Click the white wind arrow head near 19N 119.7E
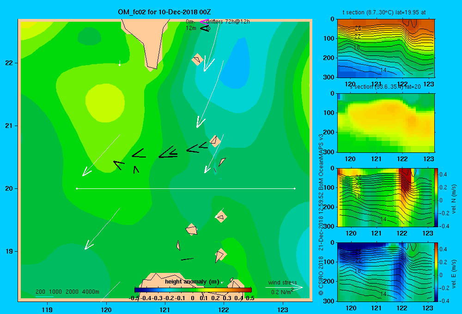This screenshot has height=314, width=462. click(x=89, y=245)
